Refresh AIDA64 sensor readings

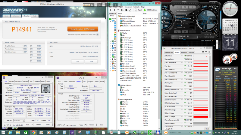point(122,10)
